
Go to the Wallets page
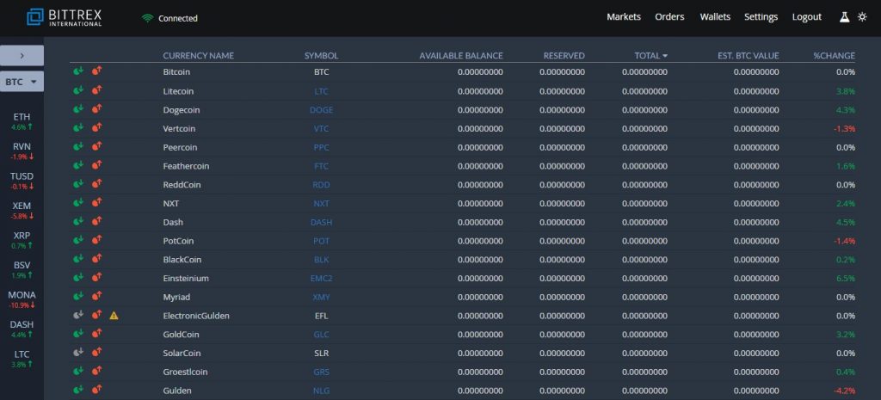715,17
